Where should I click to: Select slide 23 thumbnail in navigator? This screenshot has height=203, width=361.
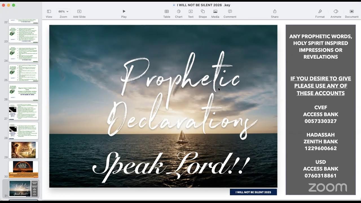tap(23, 34)
